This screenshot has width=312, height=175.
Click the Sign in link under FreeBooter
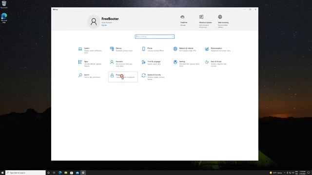104,25
